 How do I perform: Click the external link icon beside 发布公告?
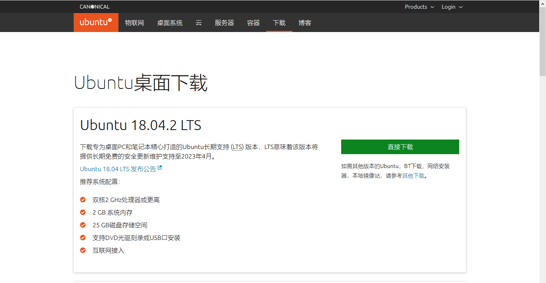pyautogui.click(x=160, y=168)
